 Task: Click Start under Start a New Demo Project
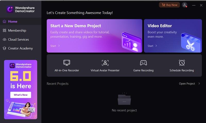(x=53, y=46)
